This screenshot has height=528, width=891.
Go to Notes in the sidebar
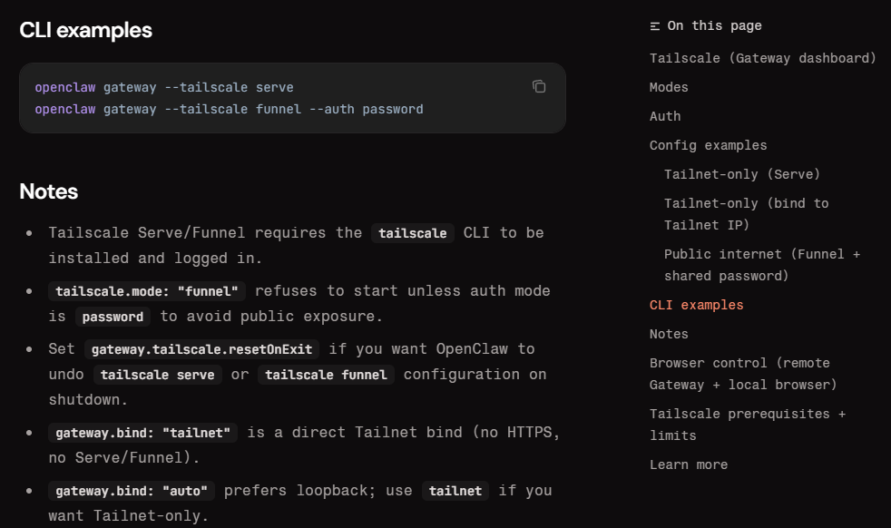pyautogui.click(x=669, y=334)
